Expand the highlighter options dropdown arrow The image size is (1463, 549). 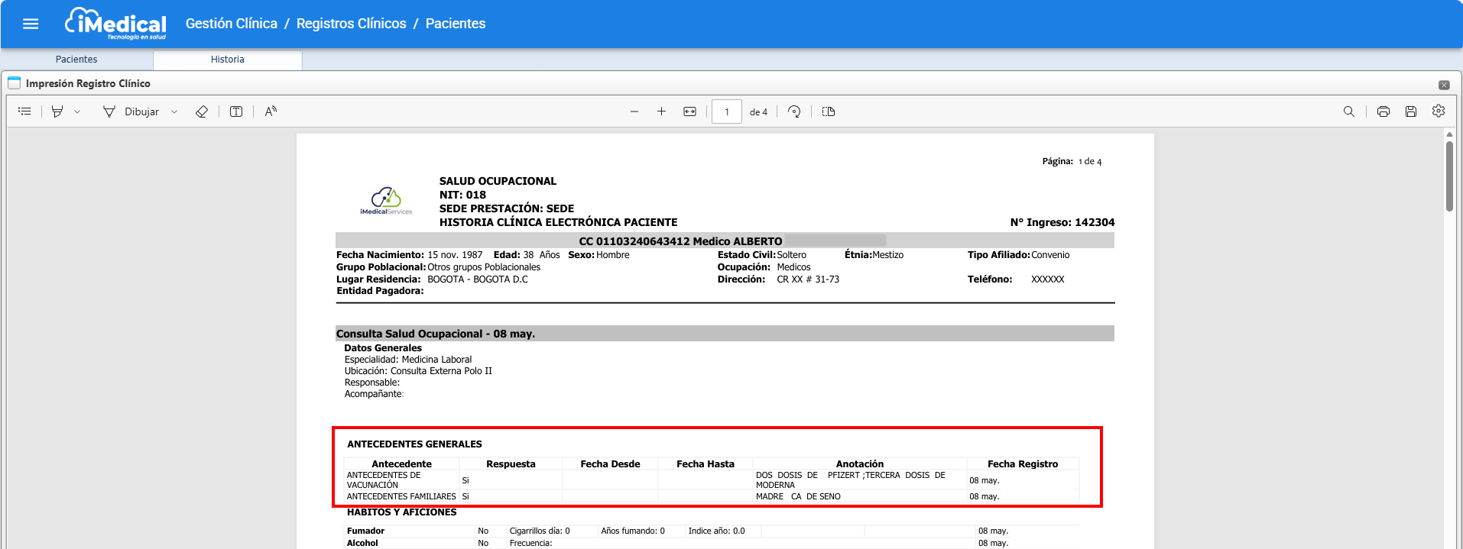[77, 111]
